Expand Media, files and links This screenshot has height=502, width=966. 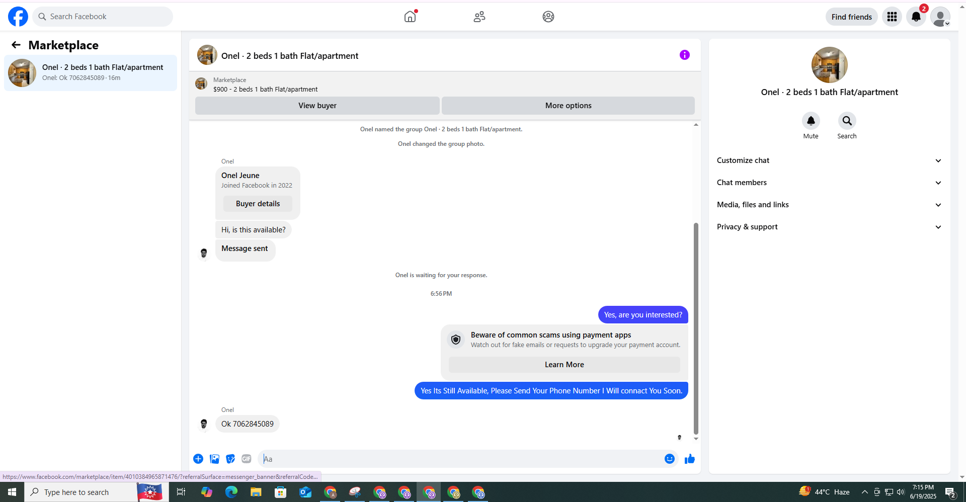pos(829,205)
